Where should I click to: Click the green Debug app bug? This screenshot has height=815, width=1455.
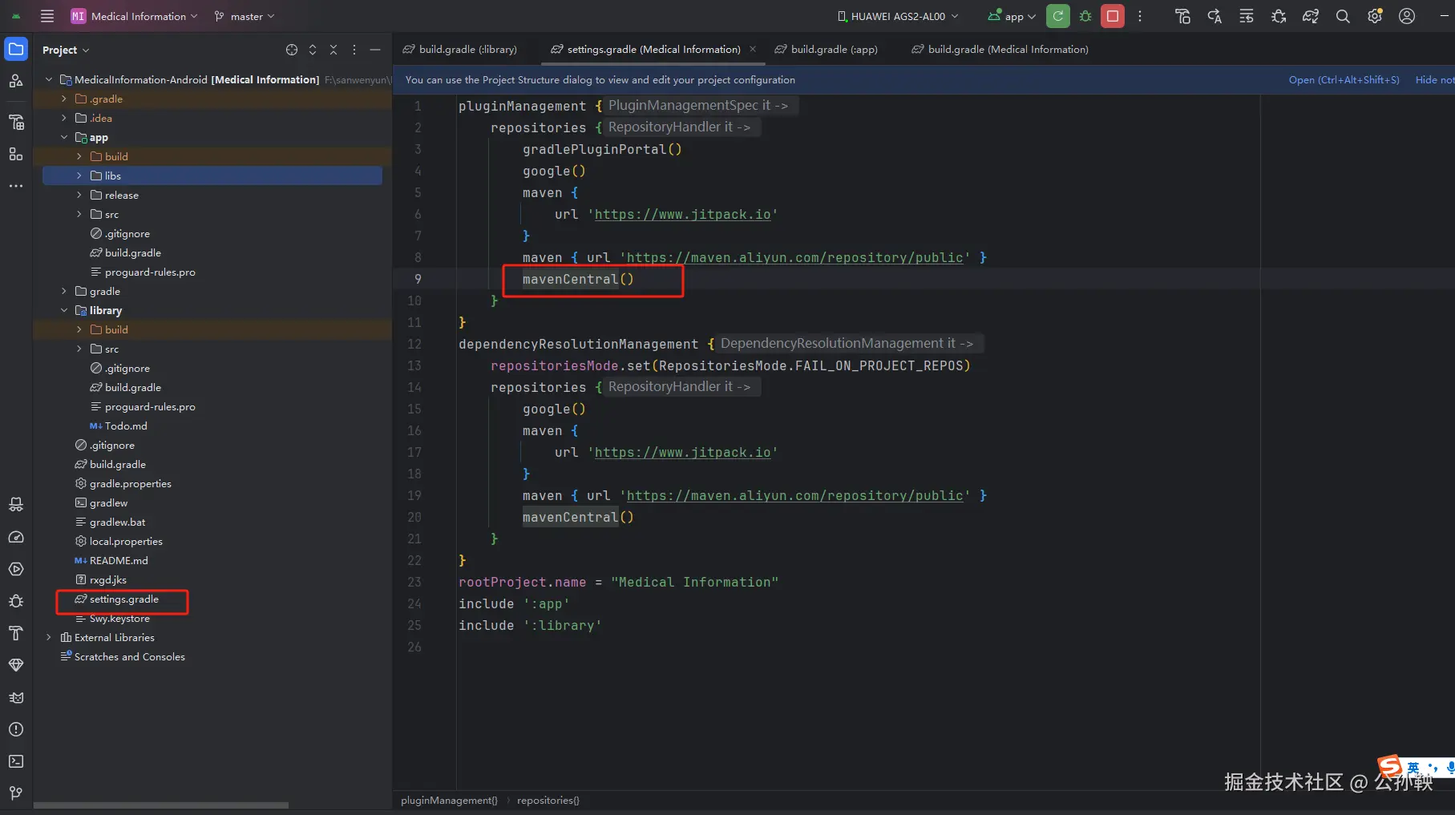coord(1085,16)
